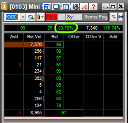Viewport: 128px width, 123px height.
Task: Open the speaker icon dropdown arrow
Action: (43, 17)
